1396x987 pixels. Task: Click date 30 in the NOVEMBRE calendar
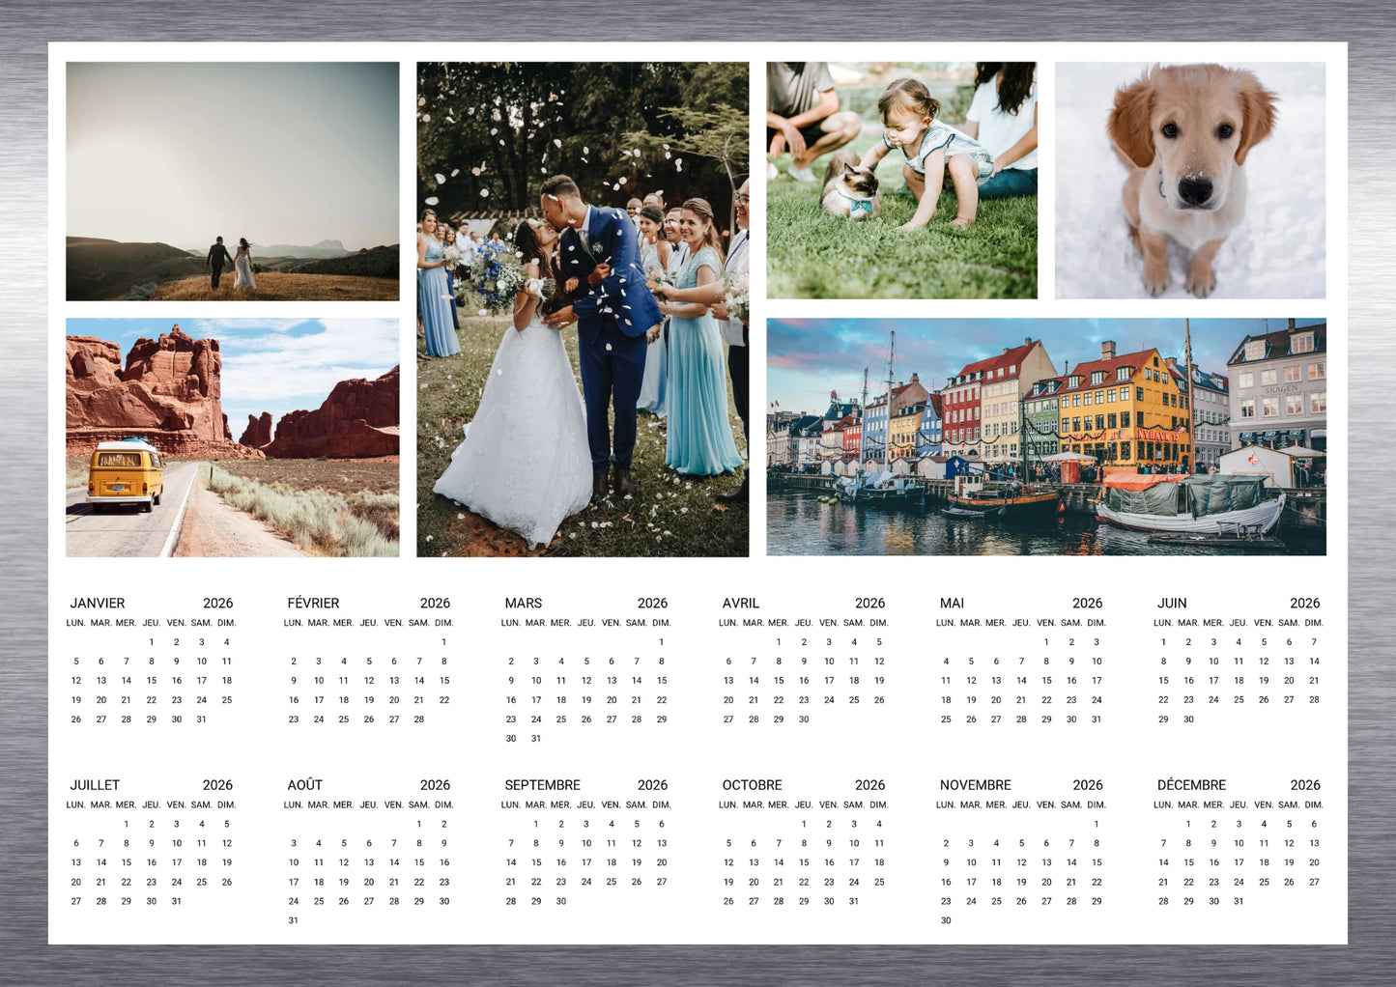click(x=946, y=920)
